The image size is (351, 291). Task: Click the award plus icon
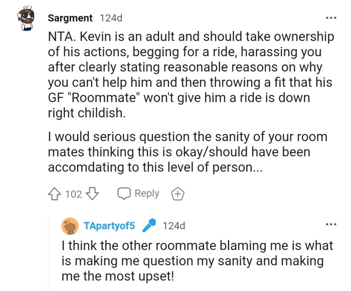click(178, 194)
